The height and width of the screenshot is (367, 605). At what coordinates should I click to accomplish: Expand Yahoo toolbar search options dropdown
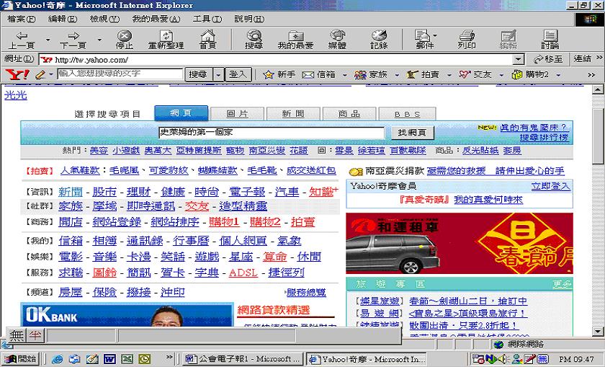[218, 74]
